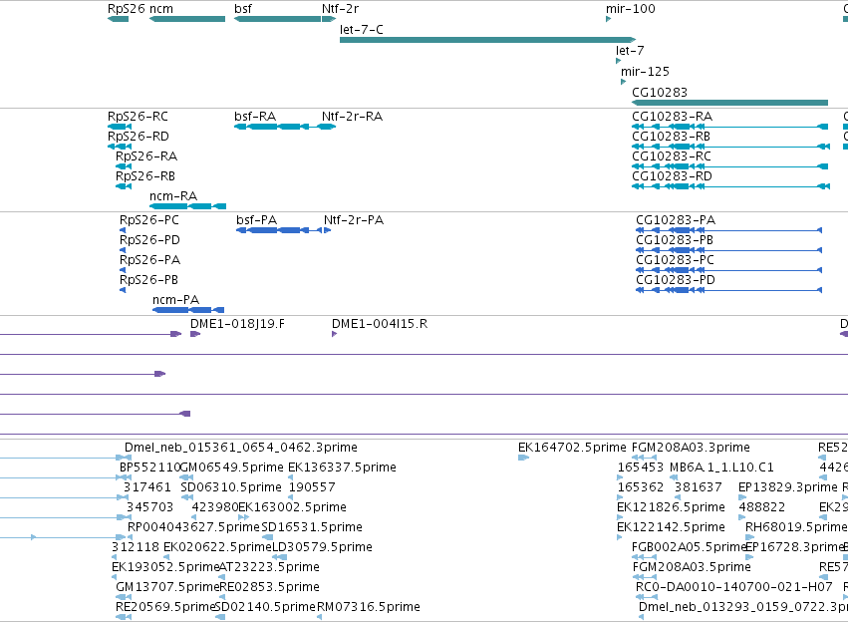Select the DME1-018J19.F clone end
The image size is (848, 622).
click(237, 324)
